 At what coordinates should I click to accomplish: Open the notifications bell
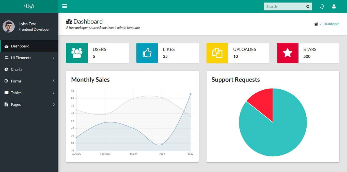322,7
